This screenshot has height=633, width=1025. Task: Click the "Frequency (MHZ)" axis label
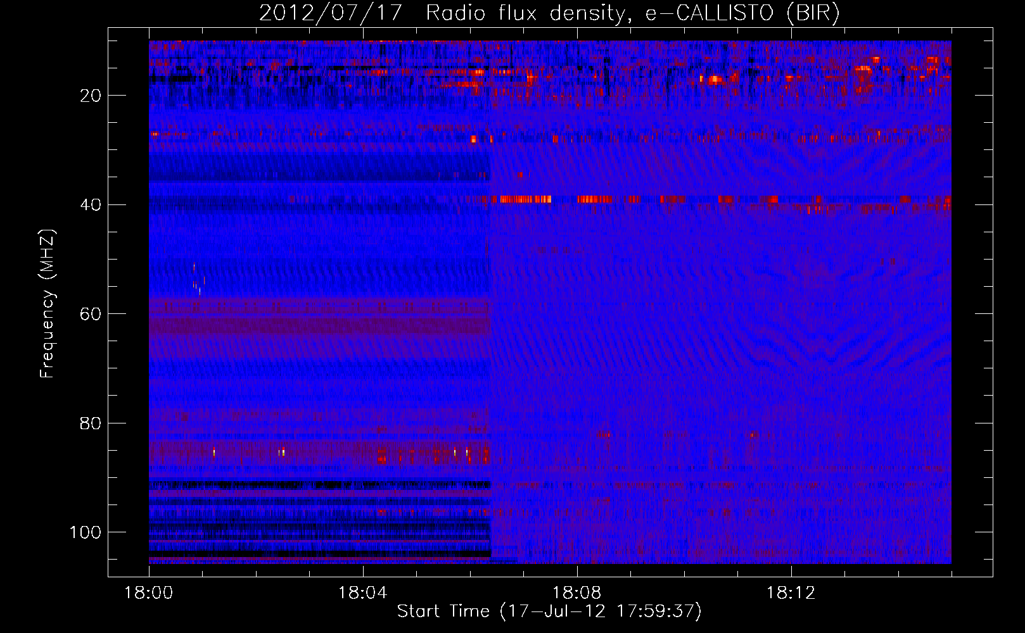tap(48, 303)
